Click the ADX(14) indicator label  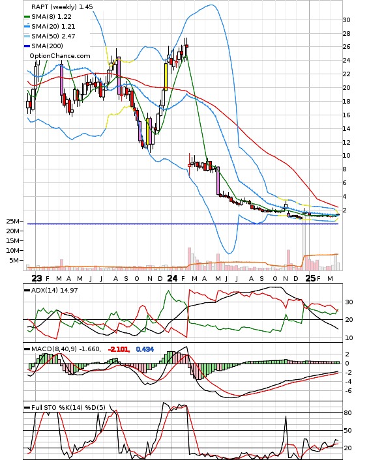(45, 290)
